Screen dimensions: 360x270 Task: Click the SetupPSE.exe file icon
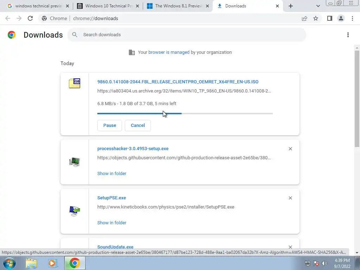point(75,211)
